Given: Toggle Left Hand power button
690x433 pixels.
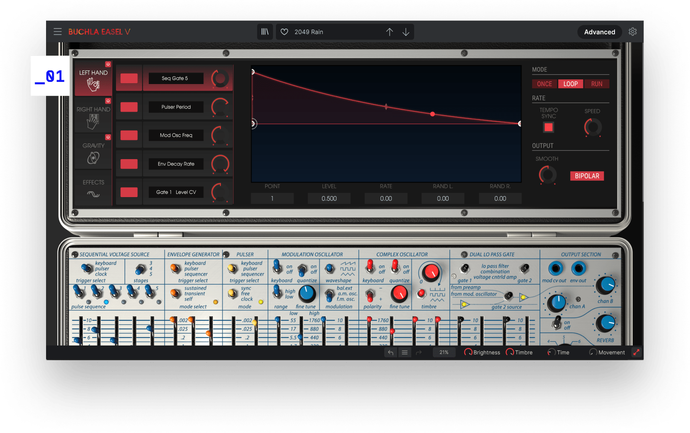Looking at the screenshot, I should tap(108, 64).
